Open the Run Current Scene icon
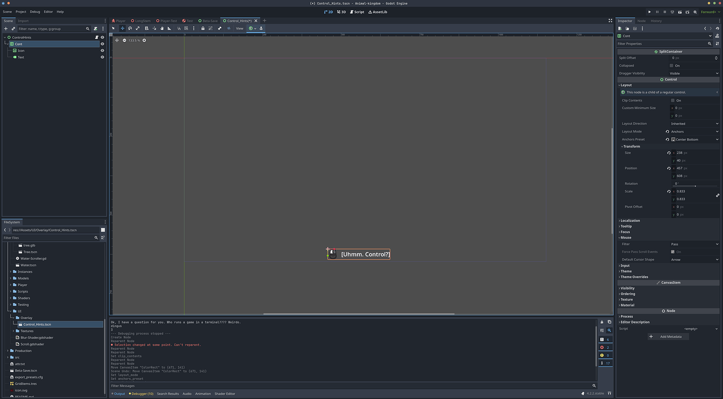This screenshot has width=723, height=399. pos(680,12)
